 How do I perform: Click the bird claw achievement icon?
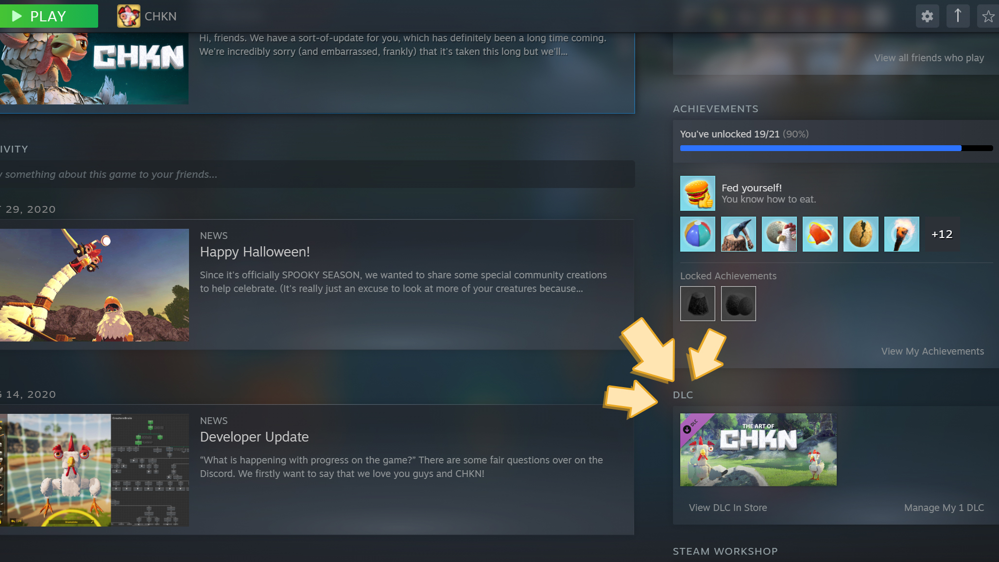click(x=738, y=234)
